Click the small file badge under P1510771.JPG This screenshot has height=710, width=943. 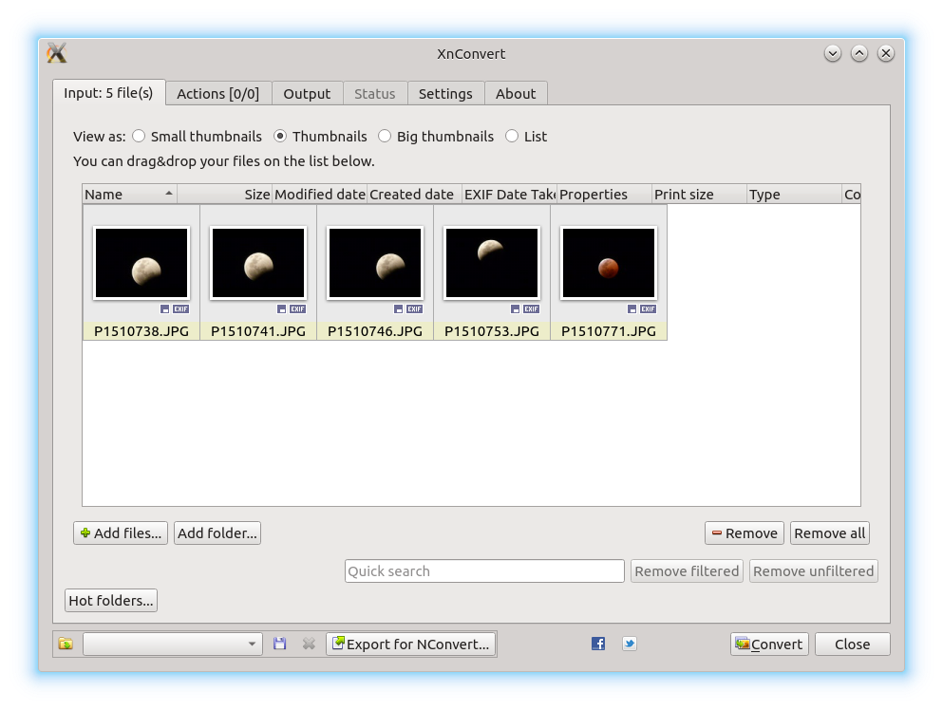click(x=632, y=309)
